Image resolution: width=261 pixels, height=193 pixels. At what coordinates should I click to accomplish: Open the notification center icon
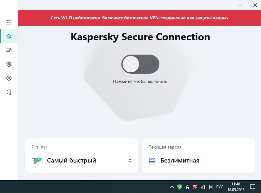coord(253,187)
